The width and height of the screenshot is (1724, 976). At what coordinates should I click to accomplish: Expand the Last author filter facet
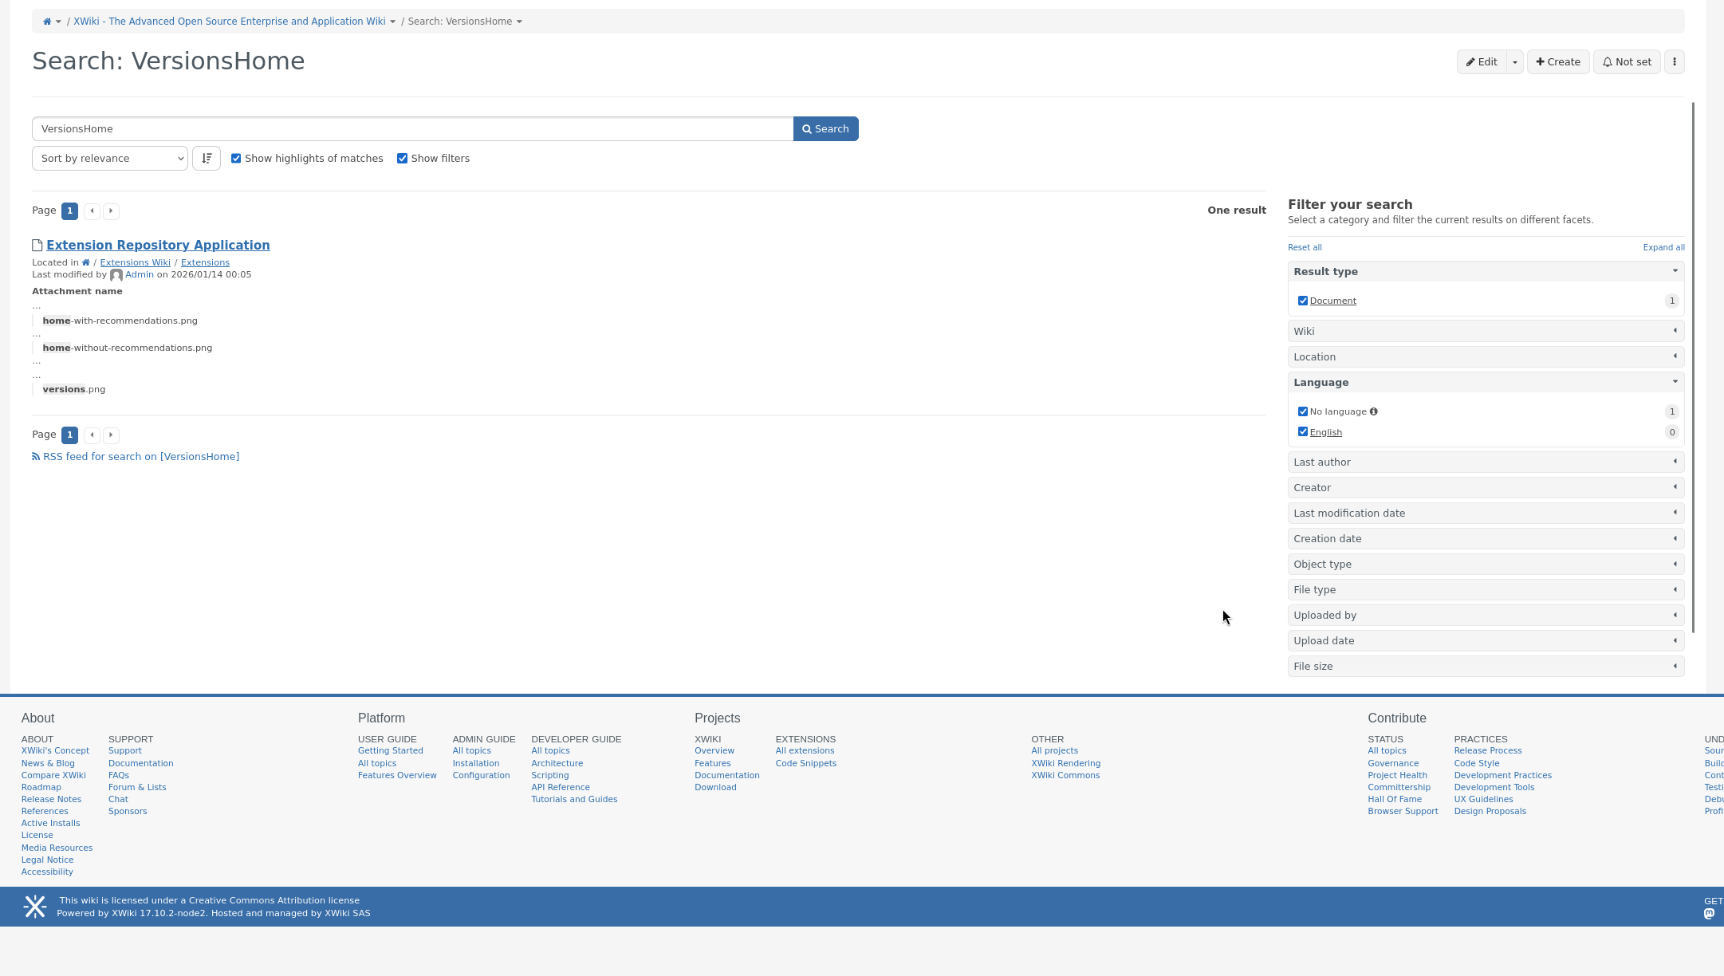(1486, 462)
